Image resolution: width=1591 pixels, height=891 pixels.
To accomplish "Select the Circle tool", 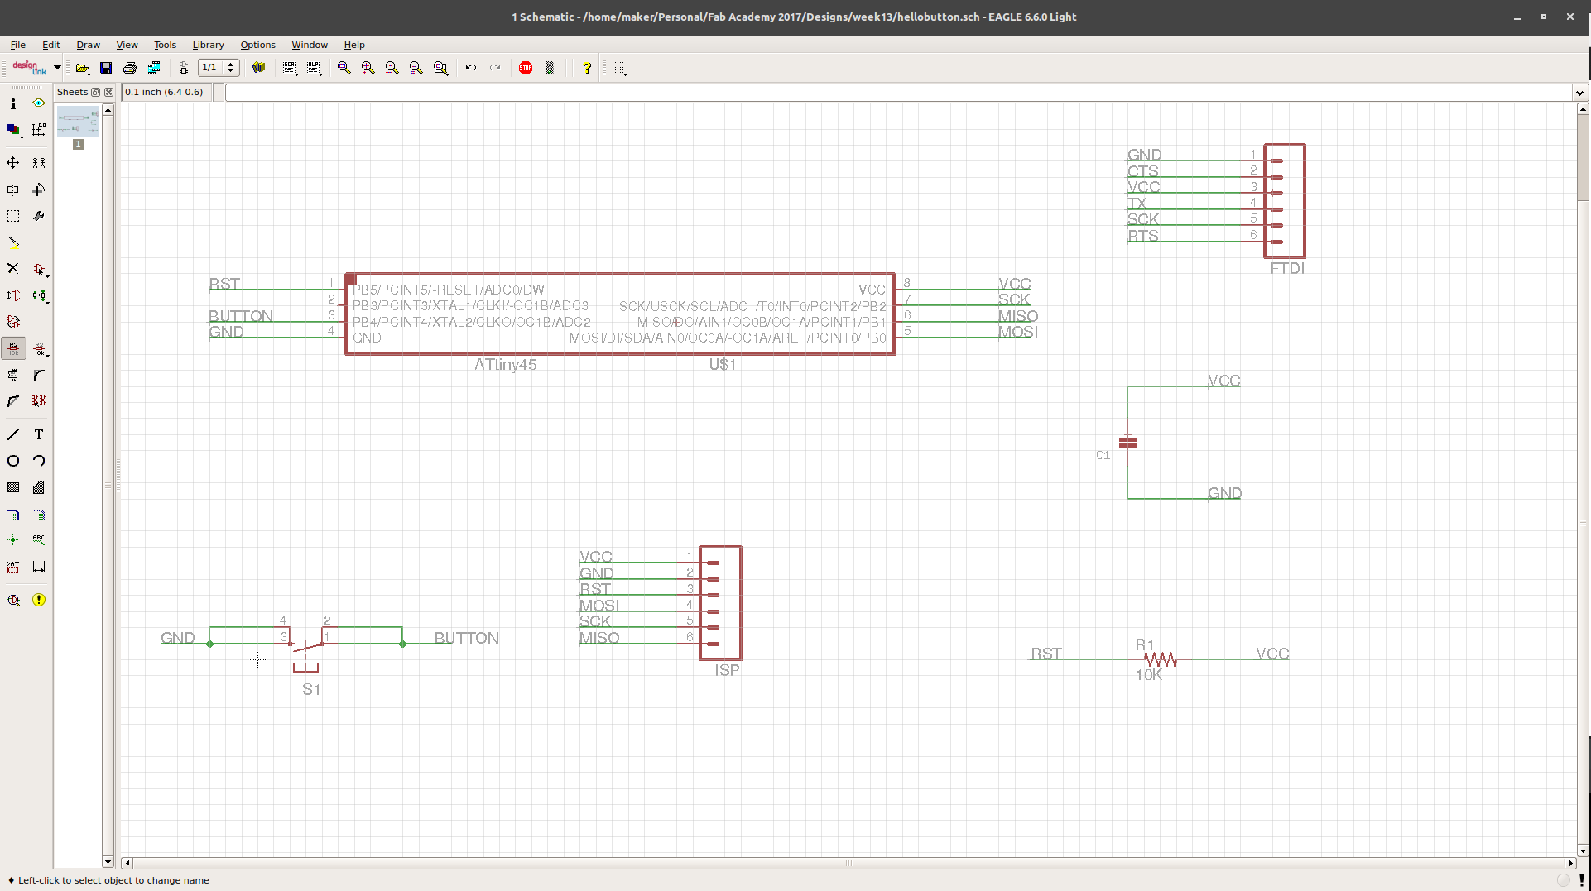I will coord(13,461).
